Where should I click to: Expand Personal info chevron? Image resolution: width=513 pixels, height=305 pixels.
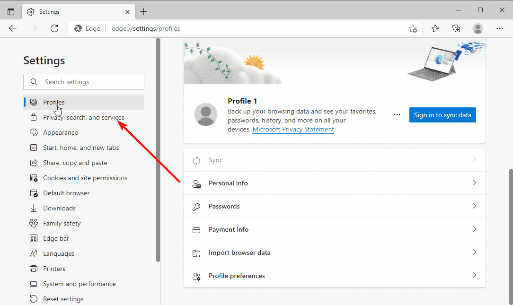(474, 183)
